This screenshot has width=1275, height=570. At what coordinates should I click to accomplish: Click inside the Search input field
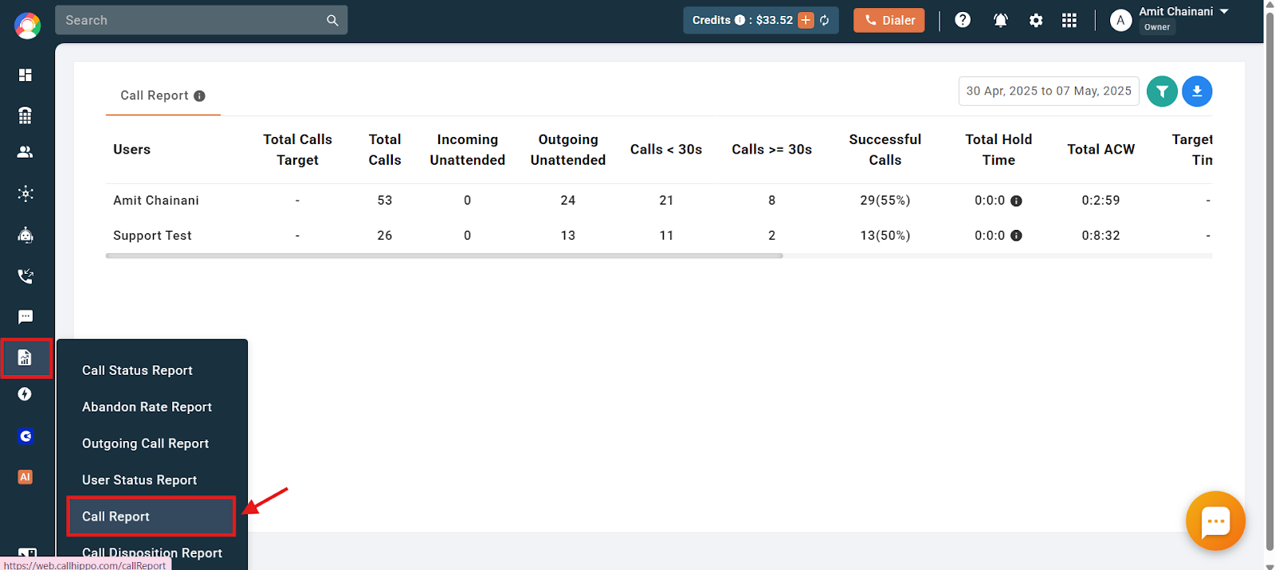191,21
